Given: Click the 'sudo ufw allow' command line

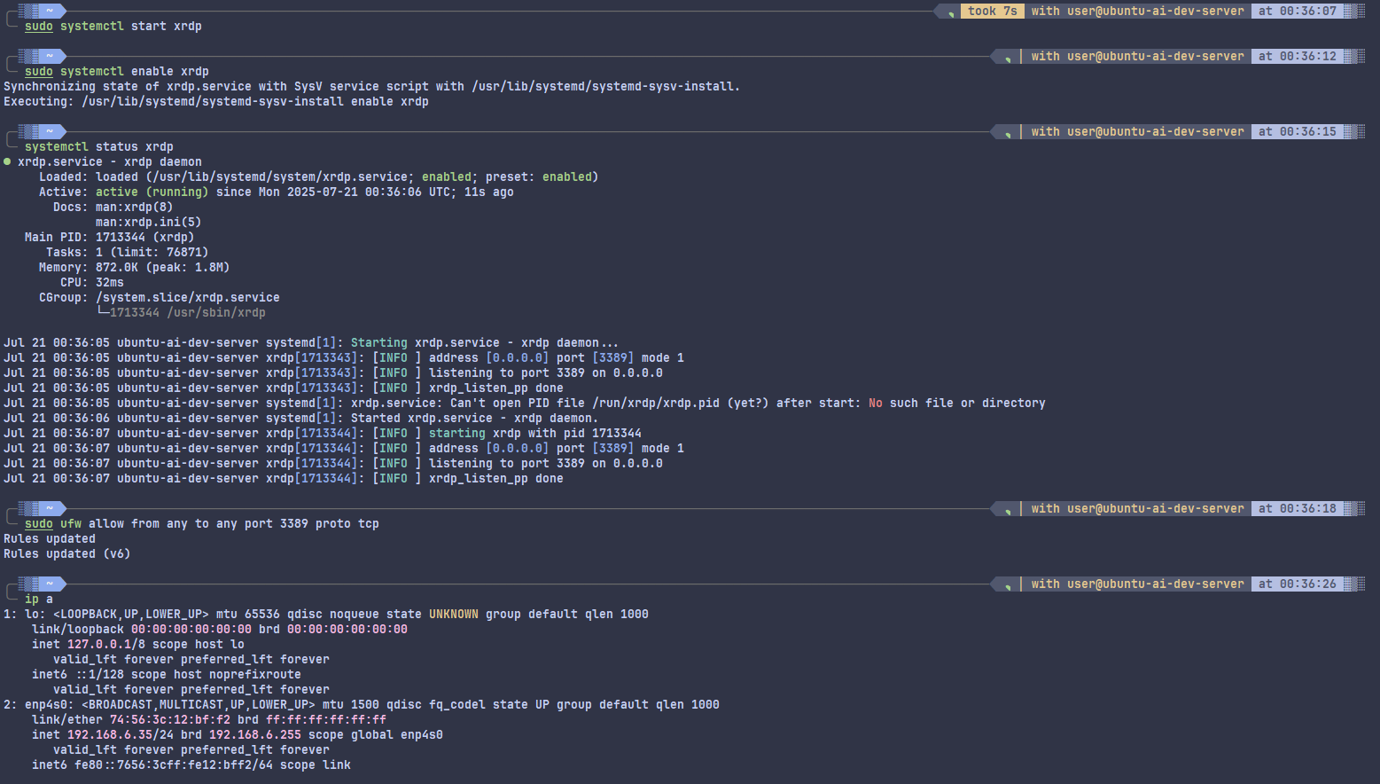Looking at the screenshot, I should tap(201, 523).
